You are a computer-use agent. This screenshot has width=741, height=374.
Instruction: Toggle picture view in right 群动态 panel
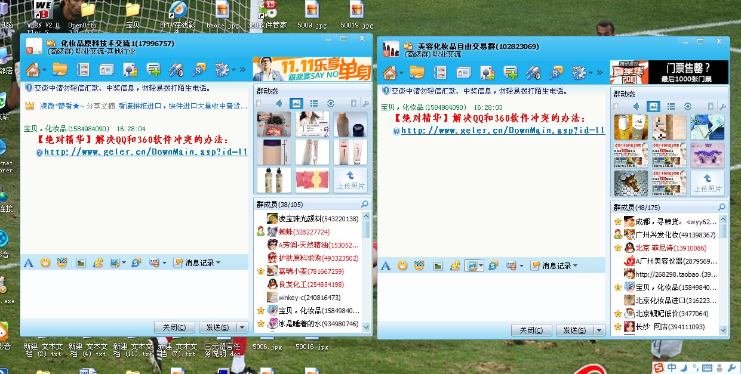tap(654, 106)
